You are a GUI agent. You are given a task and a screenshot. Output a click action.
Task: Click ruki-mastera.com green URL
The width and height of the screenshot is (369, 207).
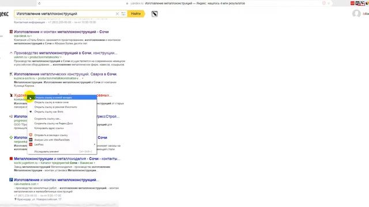coord(25,184)
